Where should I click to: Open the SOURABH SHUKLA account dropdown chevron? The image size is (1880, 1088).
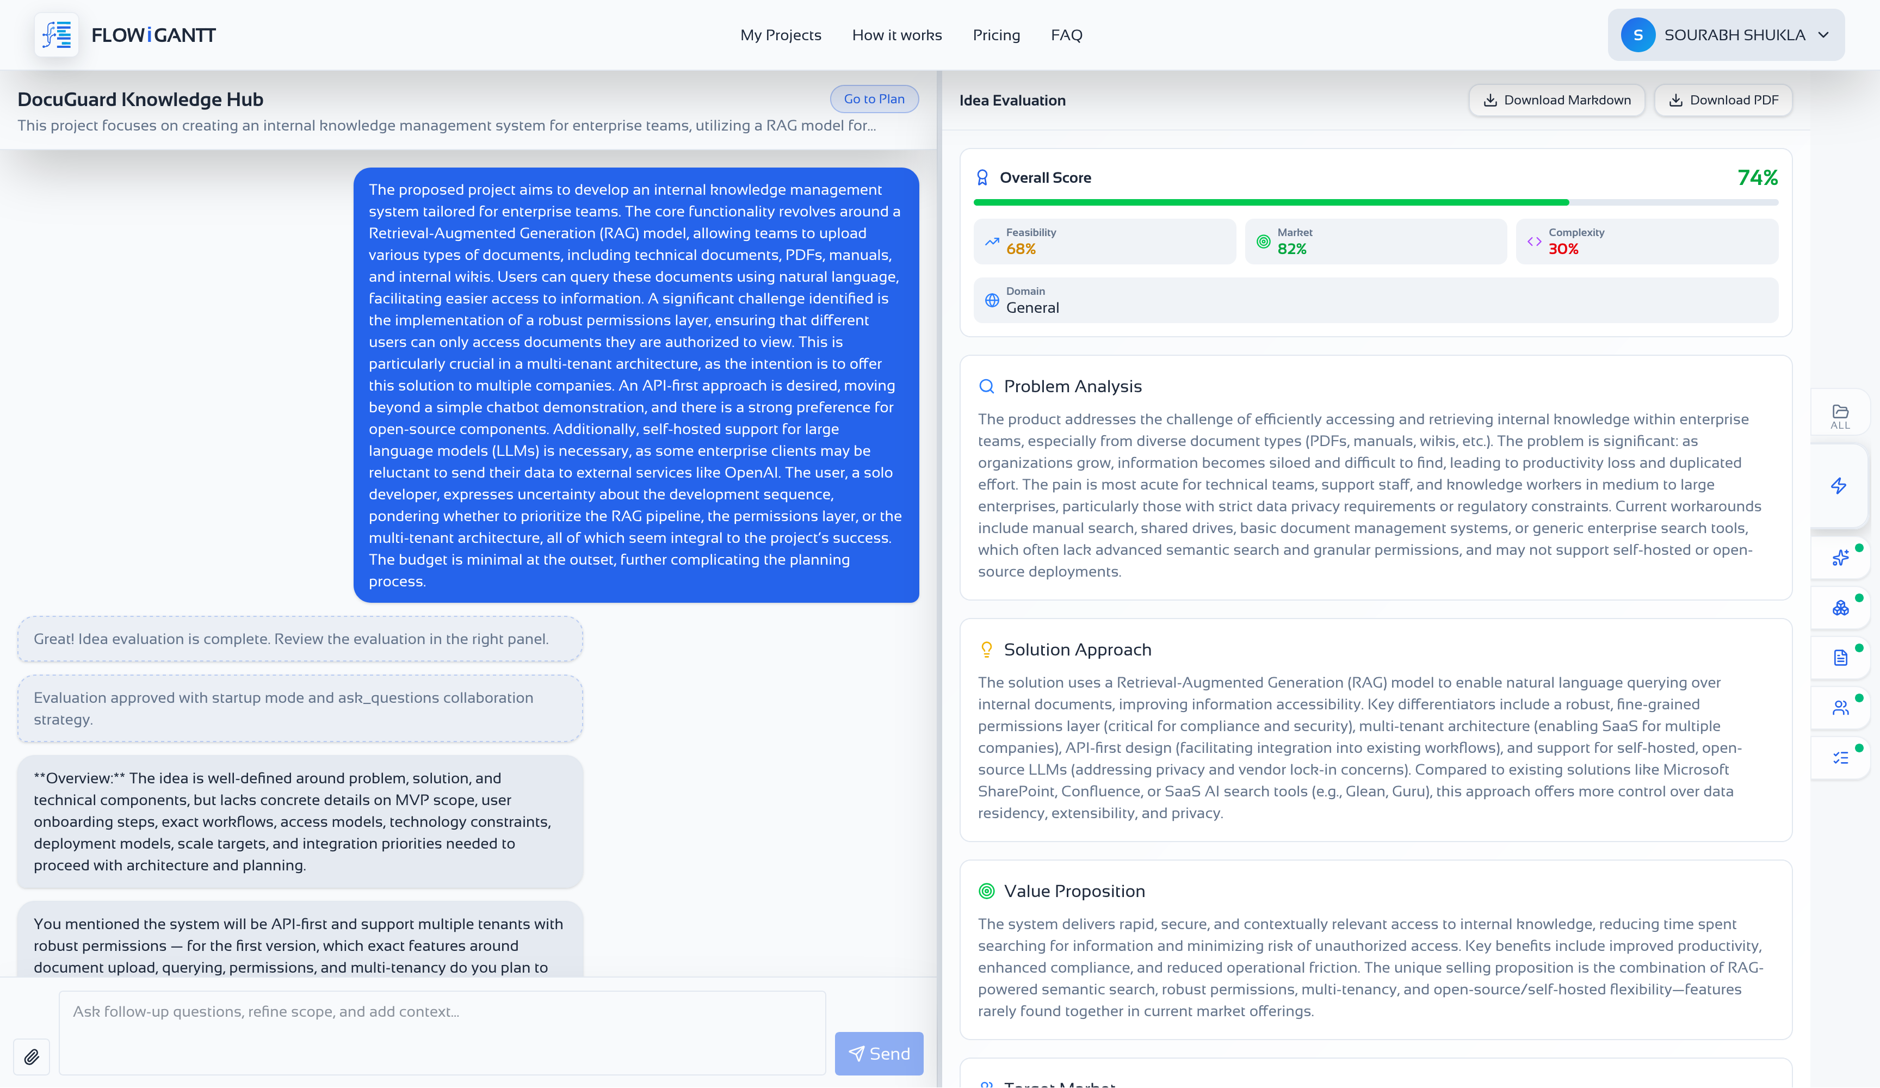click(1823, 34)
